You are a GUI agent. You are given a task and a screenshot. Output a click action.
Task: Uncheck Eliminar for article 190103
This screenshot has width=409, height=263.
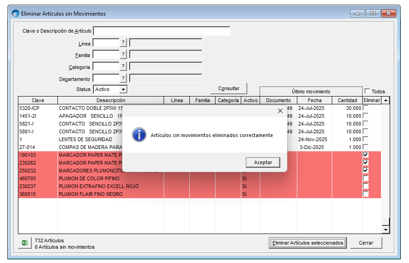366,155
